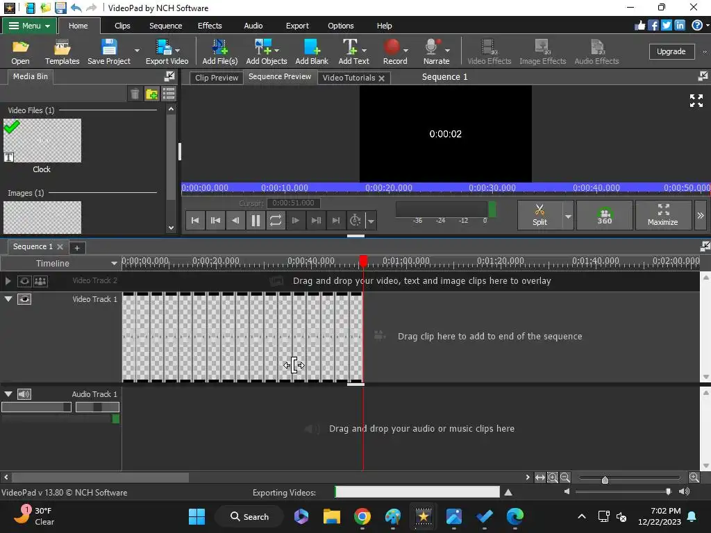This screenshot has width=711, height=533.
Task: Open the Split options dropdown arrow
Action: [568, 216]
